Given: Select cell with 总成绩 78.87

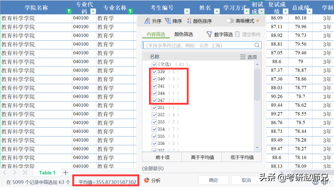Looking at the screenshot, I should (x=301, y=70).
